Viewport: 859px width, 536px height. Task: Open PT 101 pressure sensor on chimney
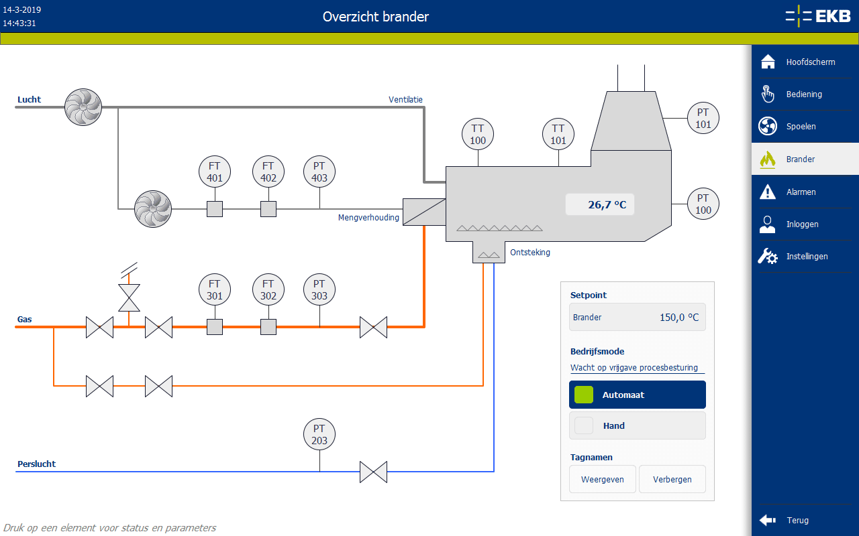point(703,119)
